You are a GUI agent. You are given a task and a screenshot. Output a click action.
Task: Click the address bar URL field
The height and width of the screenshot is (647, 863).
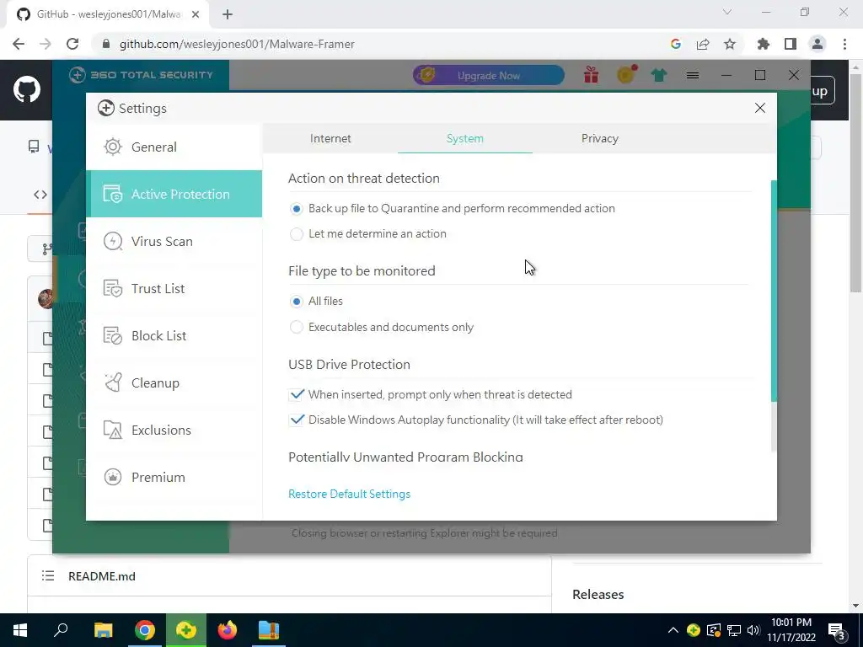coord(380,44)
